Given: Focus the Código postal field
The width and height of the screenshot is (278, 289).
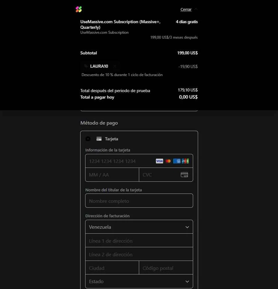Looking at the screenshot, I should pos(166,268).
